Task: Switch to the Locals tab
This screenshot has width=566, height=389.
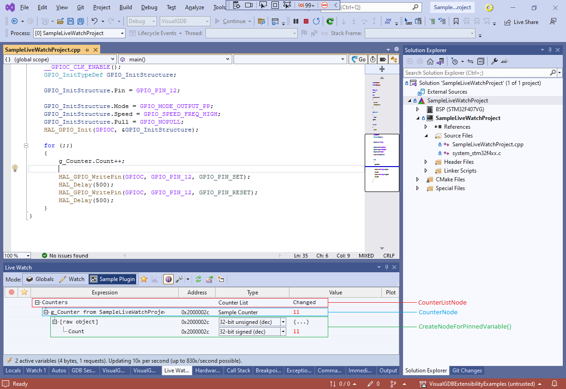Action: point(13,371)
